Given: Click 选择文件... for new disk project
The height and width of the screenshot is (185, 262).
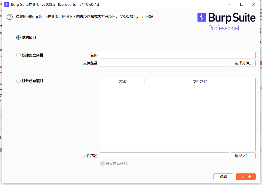Looking at the screenshot, I should click(243, 63).
